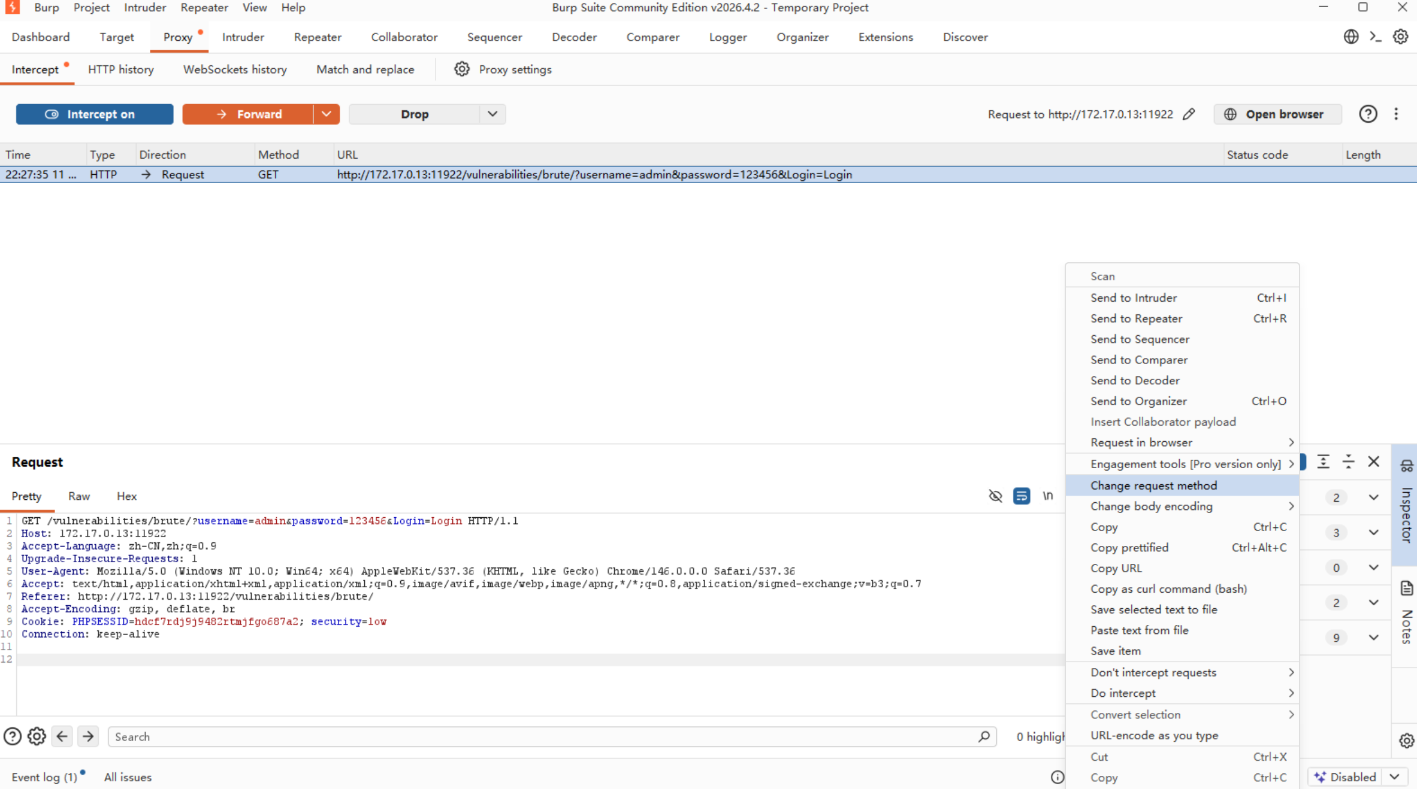Select Send to Intruder in context menu
Screen dimensions: 1417x789
1182,298
